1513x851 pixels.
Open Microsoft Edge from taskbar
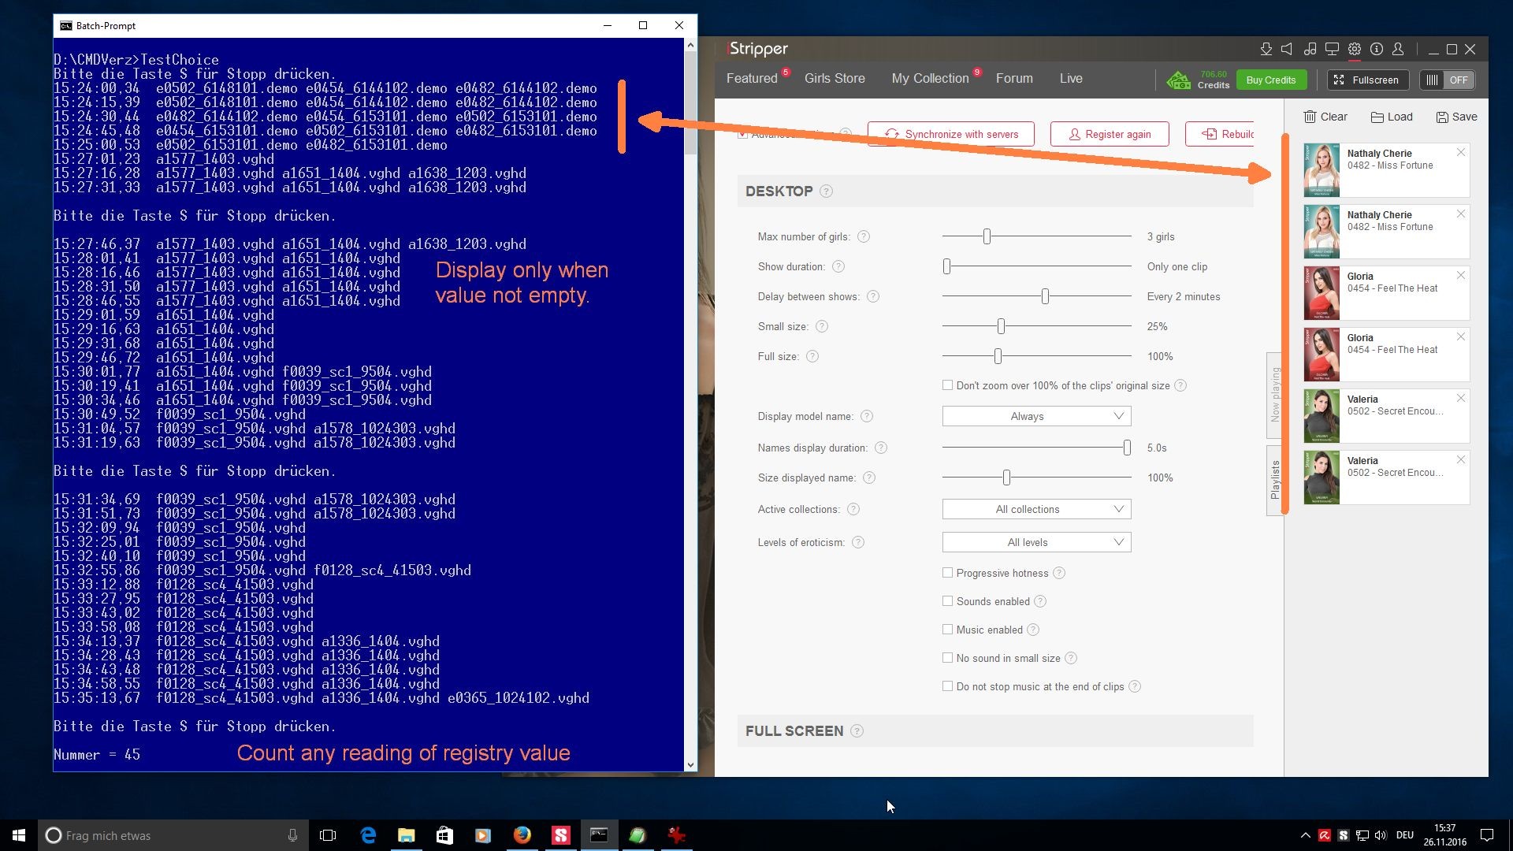coord(368,835)
